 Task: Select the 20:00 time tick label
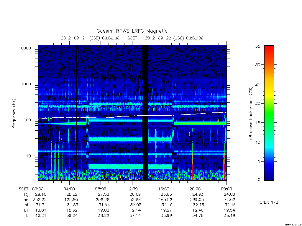195,189
